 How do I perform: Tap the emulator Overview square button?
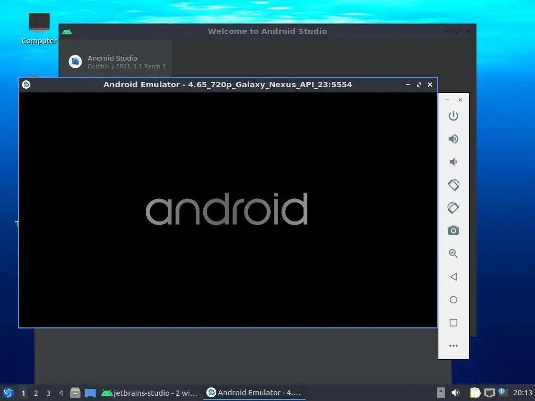click(x=453, y=323)
